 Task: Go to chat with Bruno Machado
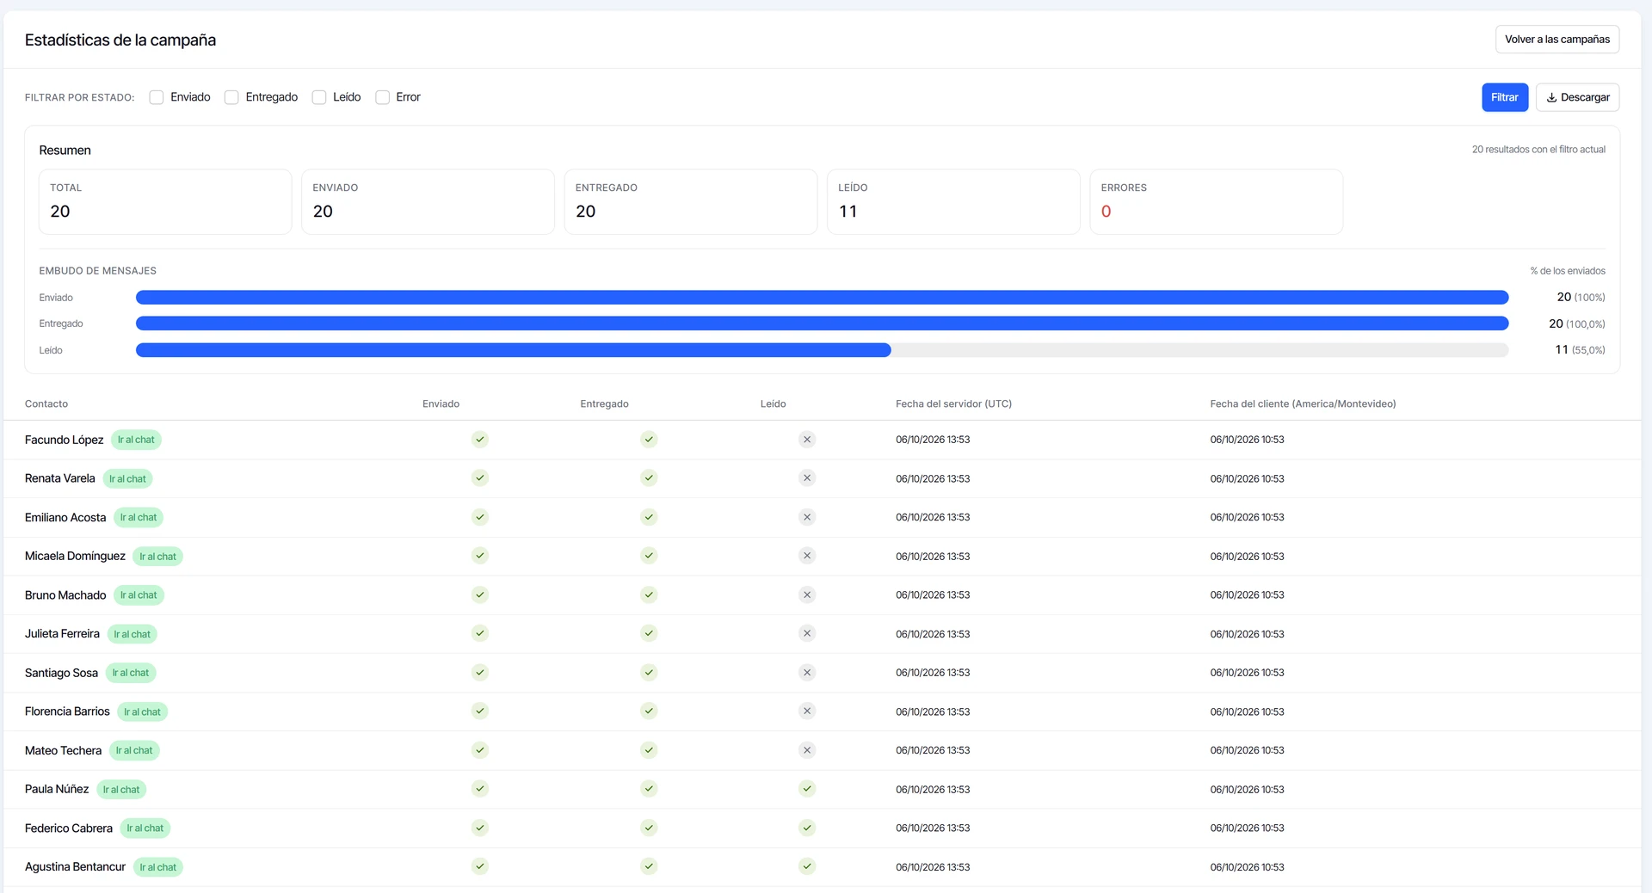click(139, 595)
